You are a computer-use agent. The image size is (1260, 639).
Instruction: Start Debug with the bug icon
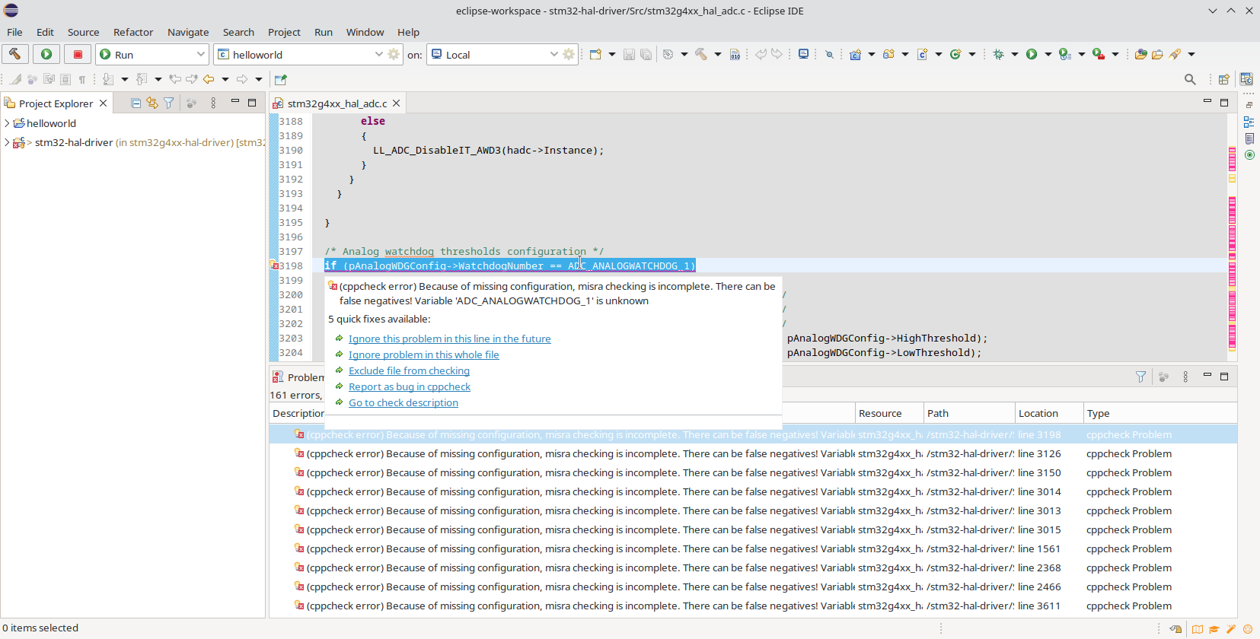coord(998,54)
